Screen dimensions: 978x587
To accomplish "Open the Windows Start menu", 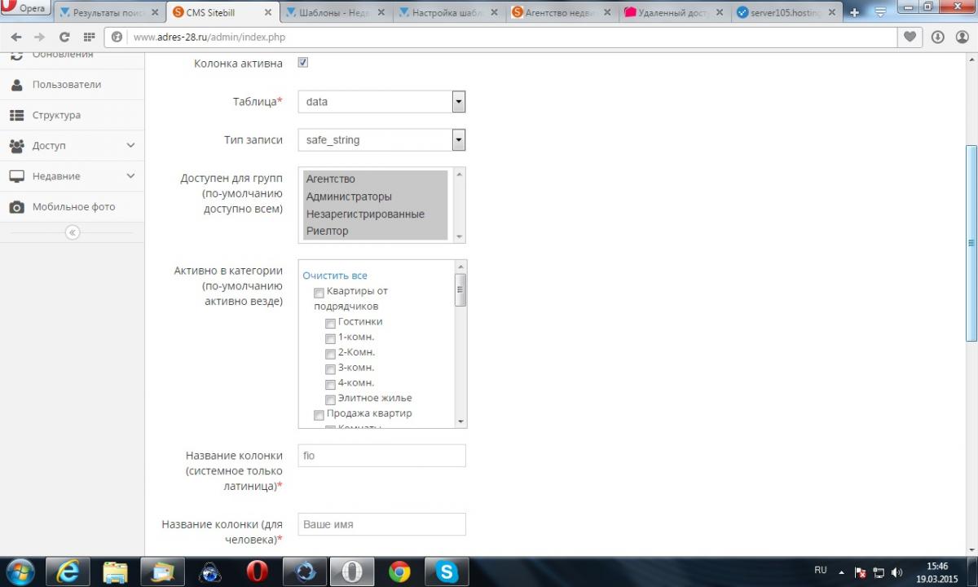I will coord(20,572).
